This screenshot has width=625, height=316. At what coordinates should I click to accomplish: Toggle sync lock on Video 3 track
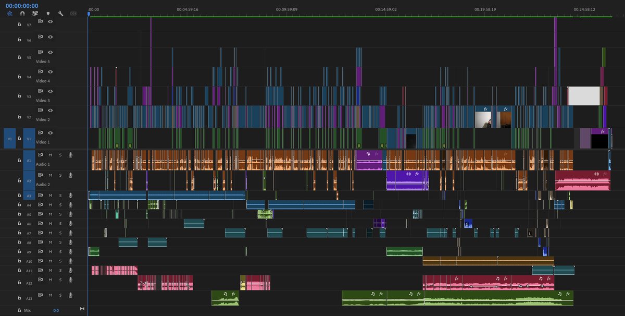point(41,91)
